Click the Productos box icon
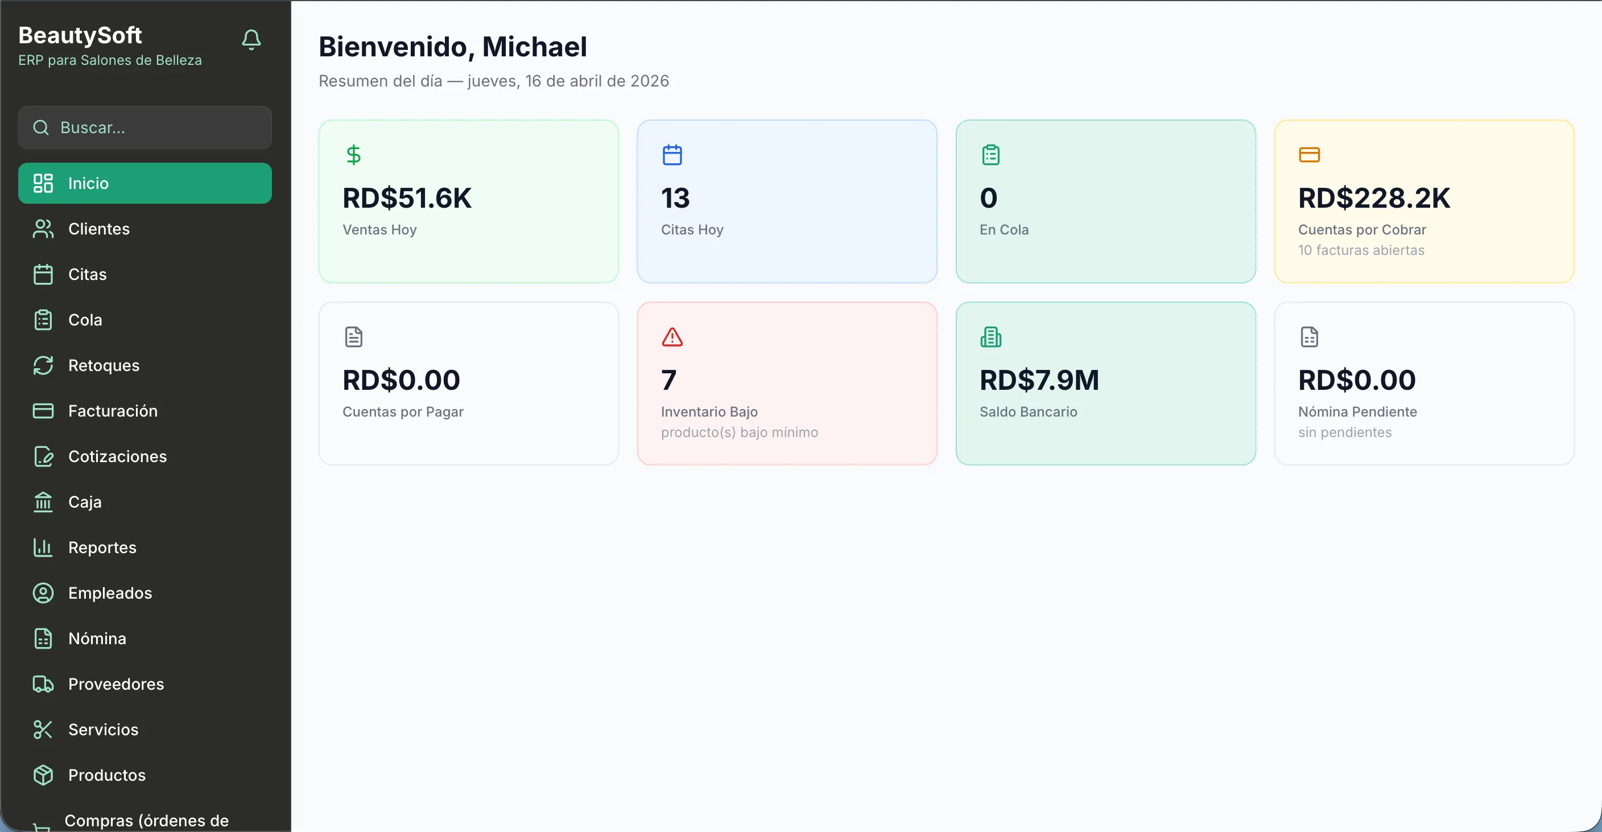Image resolution: width=1602 pixels, height=832 pixels. coord(42,775)
